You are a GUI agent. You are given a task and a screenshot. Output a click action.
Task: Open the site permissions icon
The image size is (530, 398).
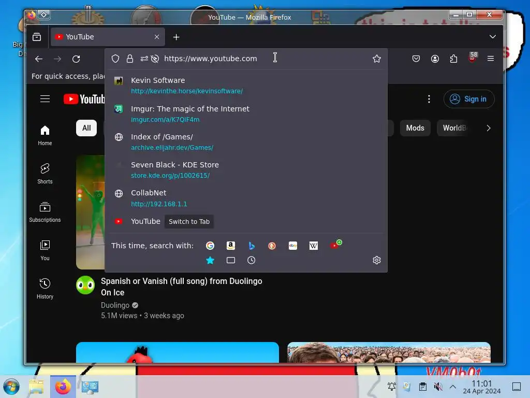144,59
